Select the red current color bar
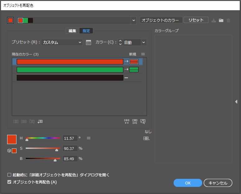This screenshot has width=241, height=194. 70,62
